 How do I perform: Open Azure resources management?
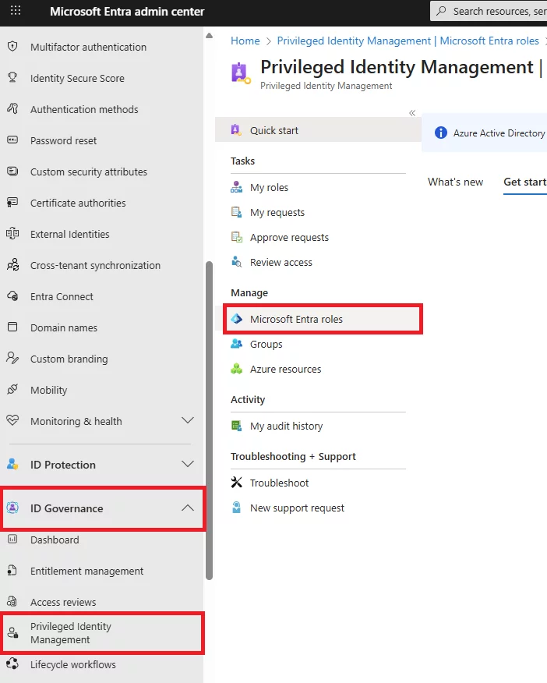pyautogui.click(x=284, y=369)
